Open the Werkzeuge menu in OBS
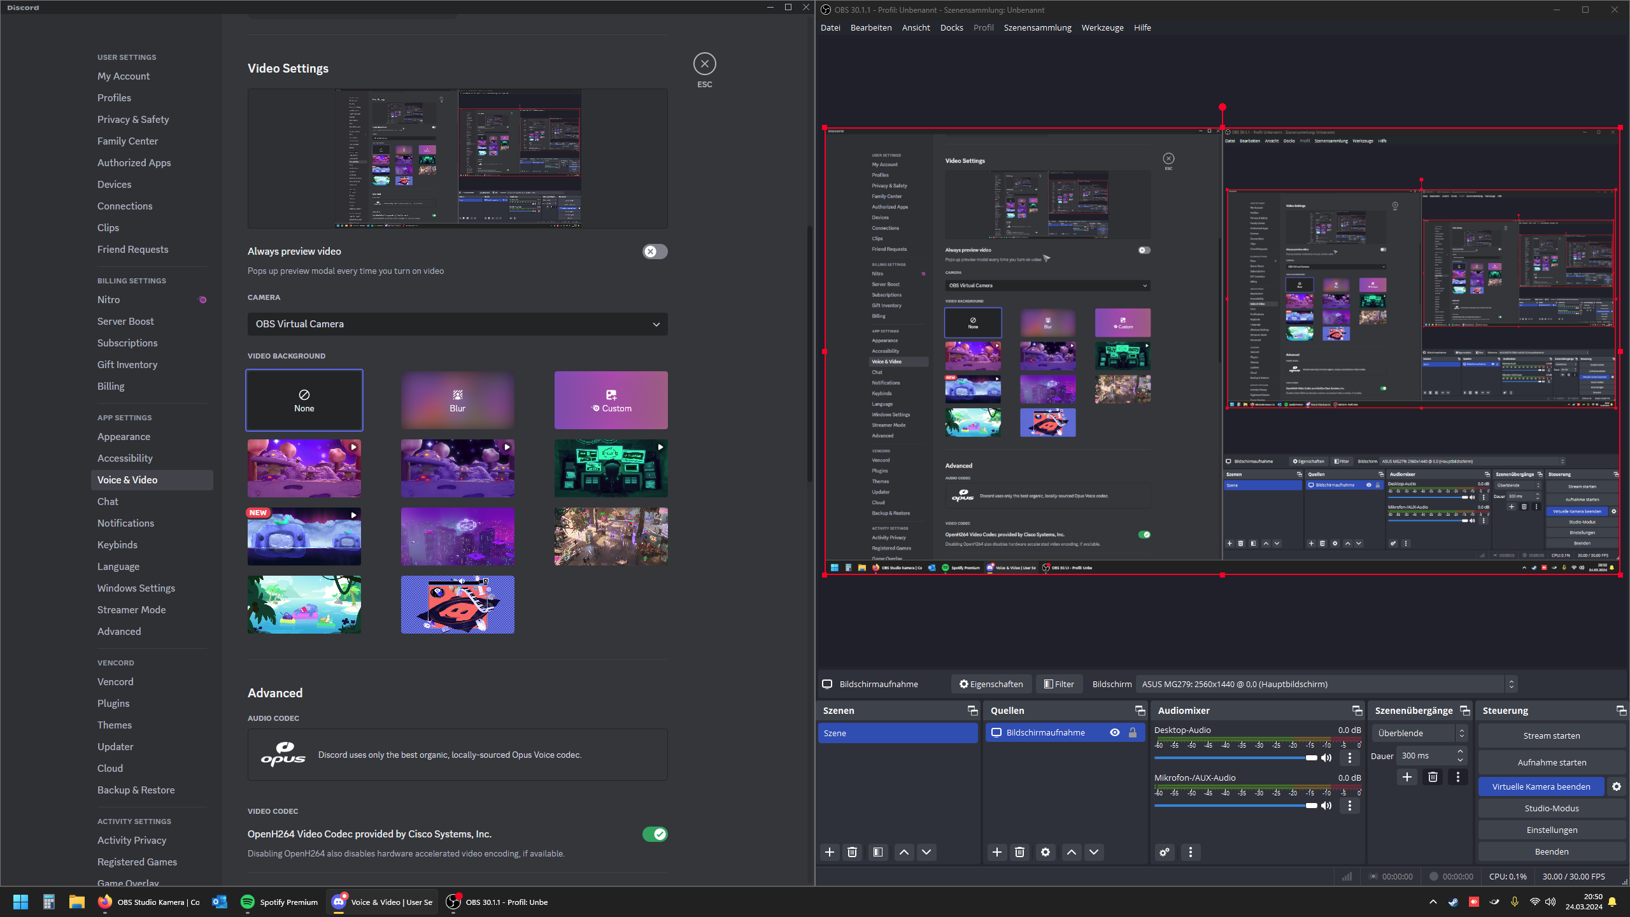This screenshot has height=917, width=1630. [x=1102, y=27]
